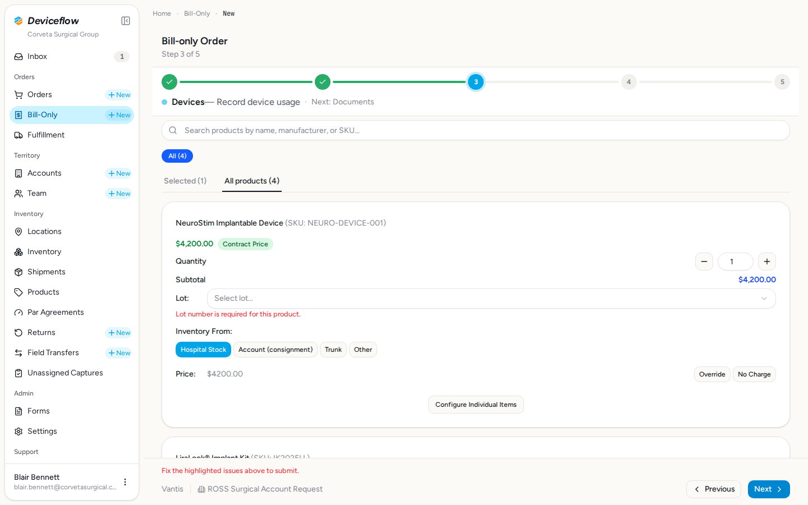
Task: Toggle the No Charge option
Action: coord(754,374)
